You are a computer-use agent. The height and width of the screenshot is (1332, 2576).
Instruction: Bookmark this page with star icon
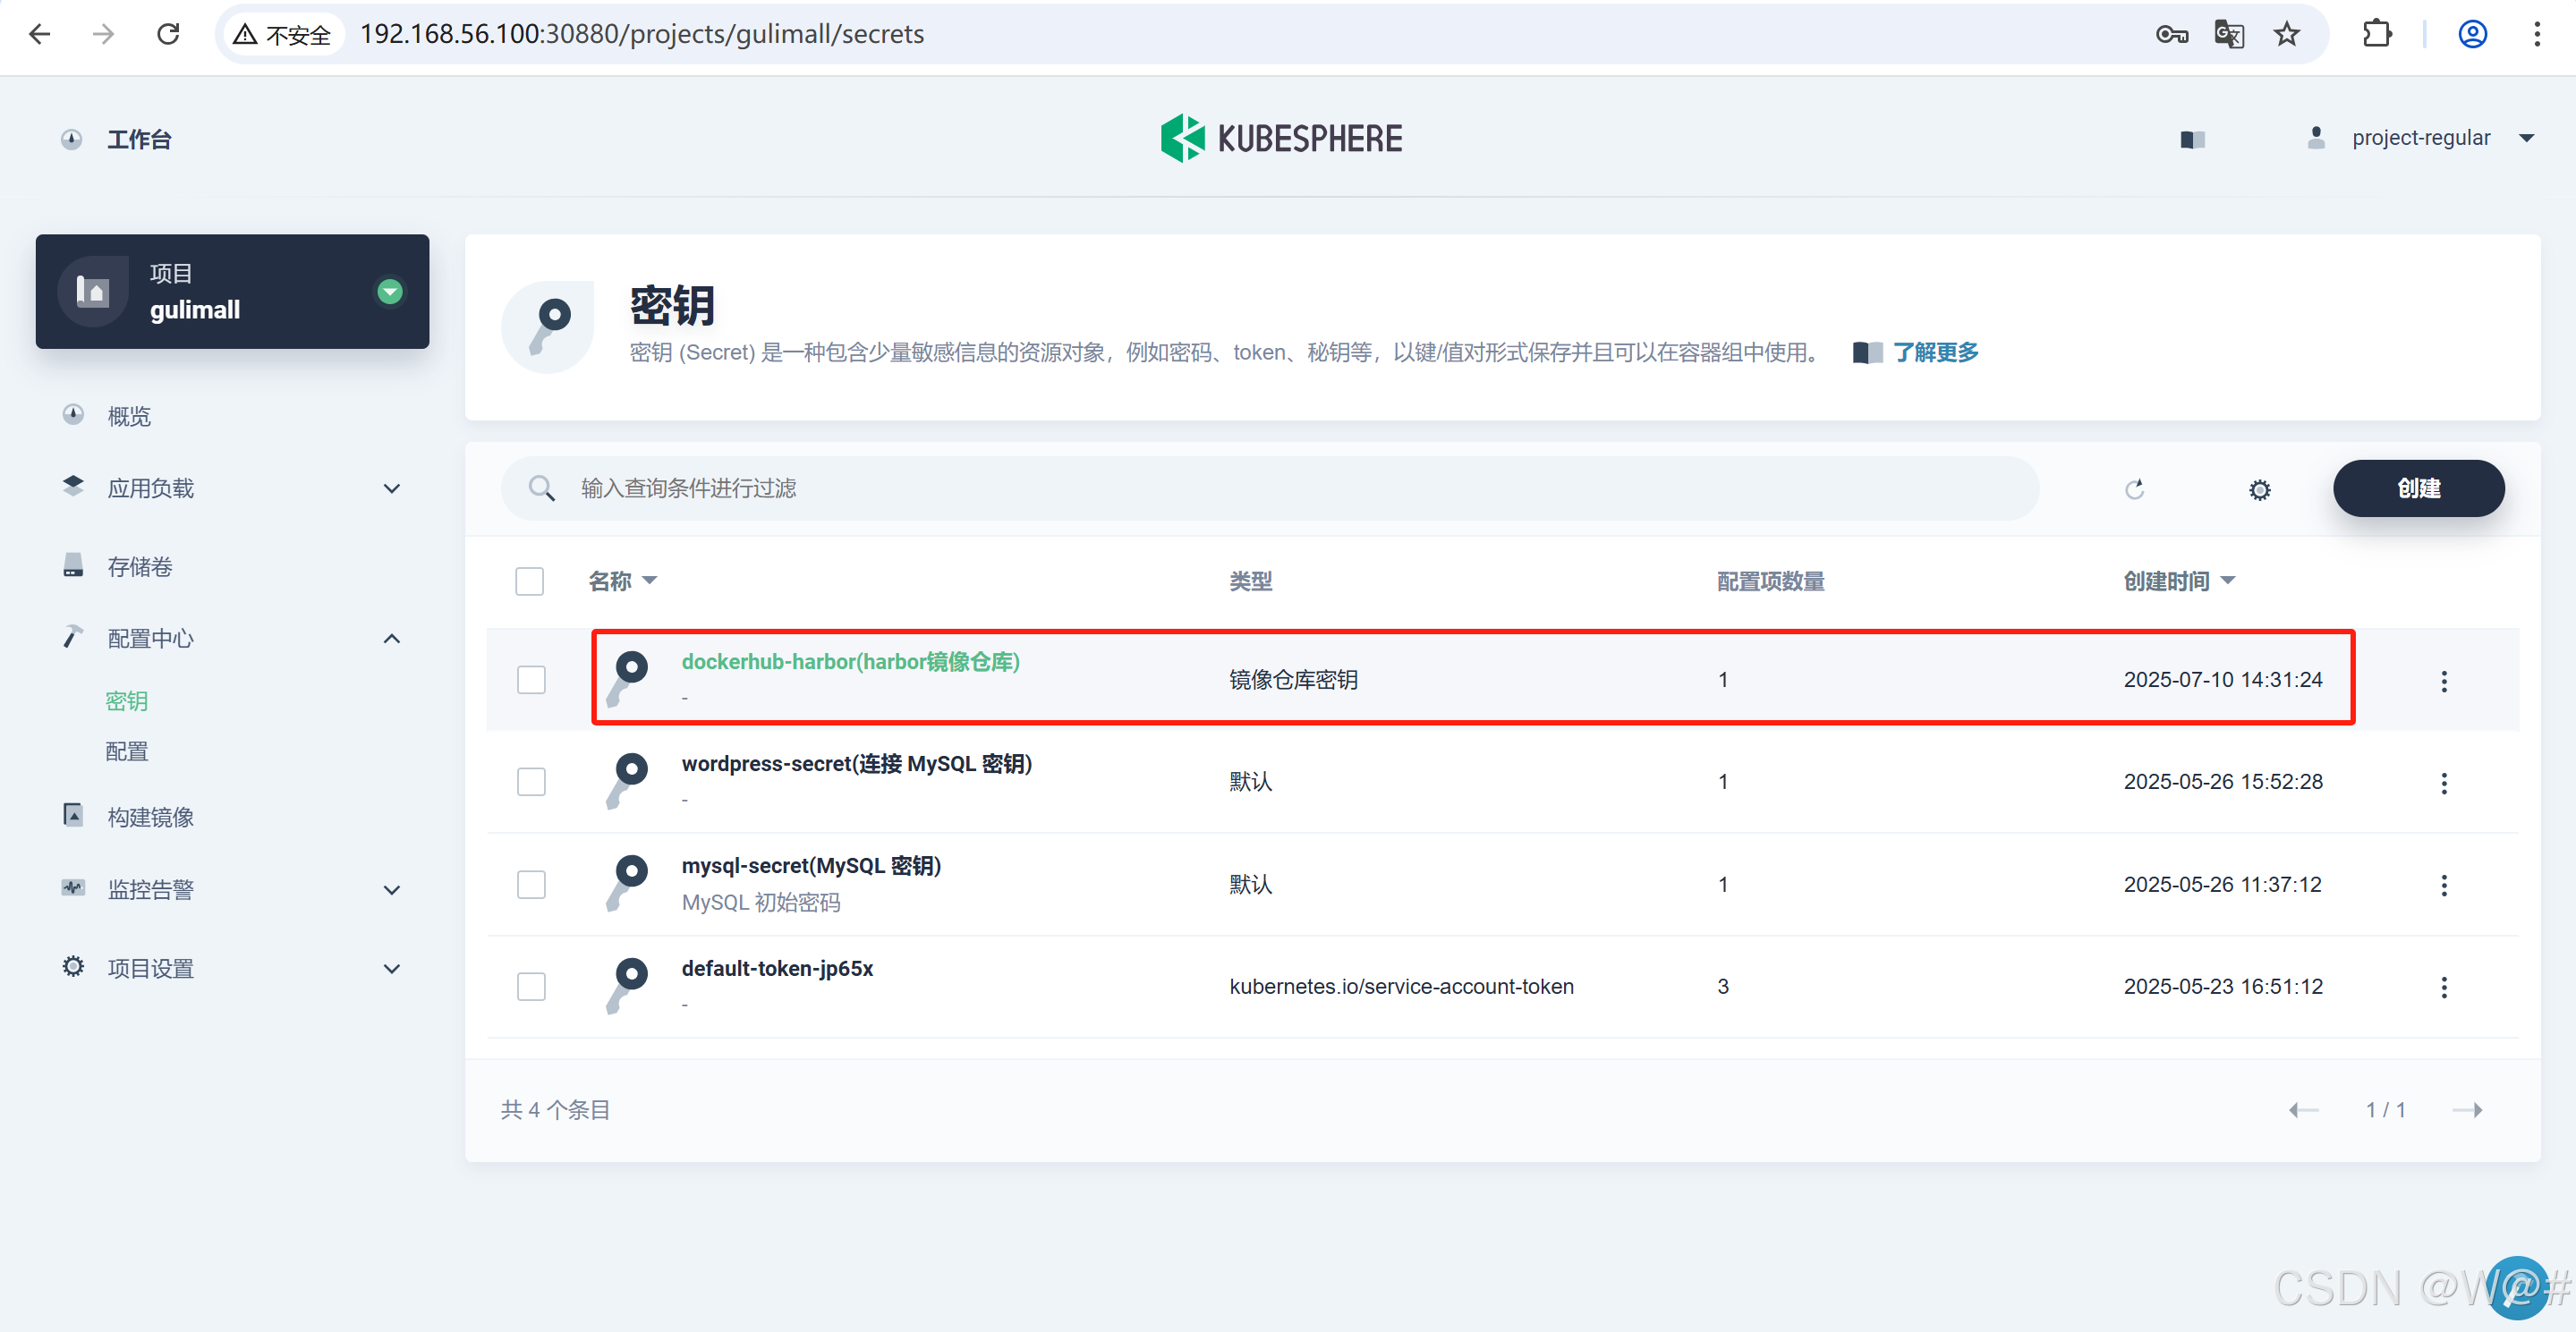click(2287, 35)
